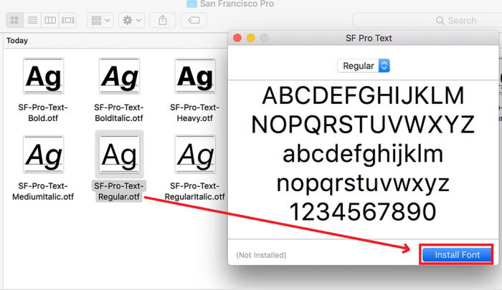Open the group-by arrangement dropdown
Image resolution: width=502 pixels, height=290 pixels.
coord(100,21)
